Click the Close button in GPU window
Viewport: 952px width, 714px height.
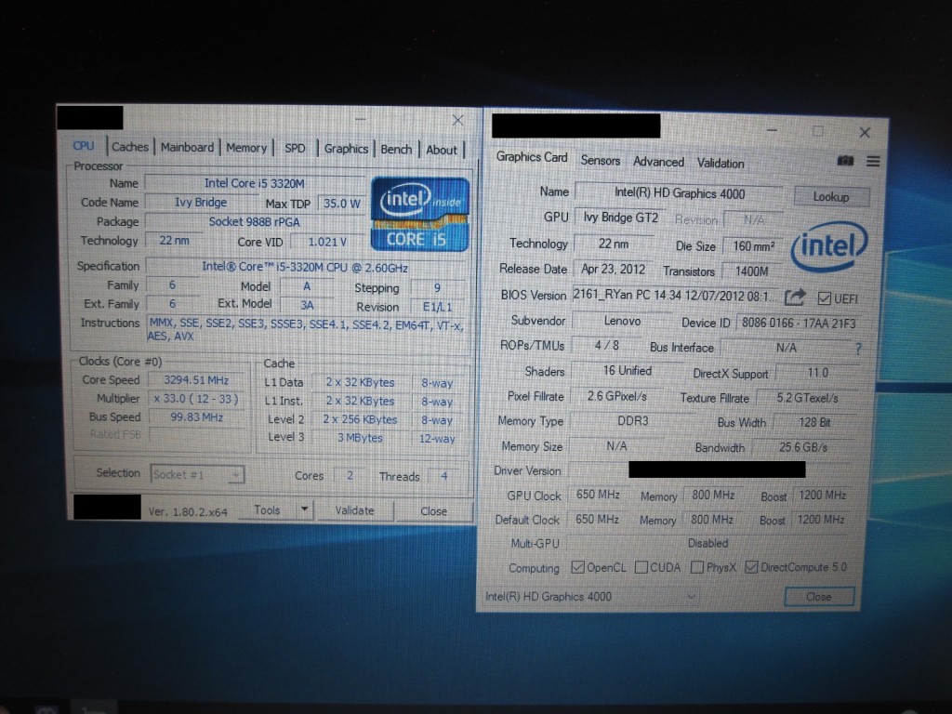click(x=819, y=597)
